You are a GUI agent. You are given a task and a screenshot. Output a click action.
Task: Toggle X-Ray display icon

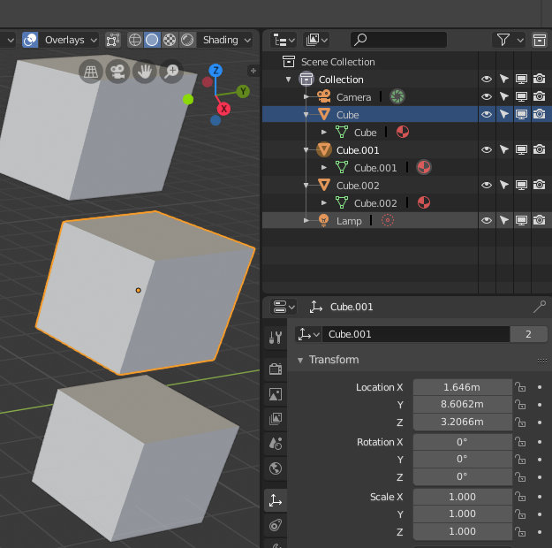point(113,40)
